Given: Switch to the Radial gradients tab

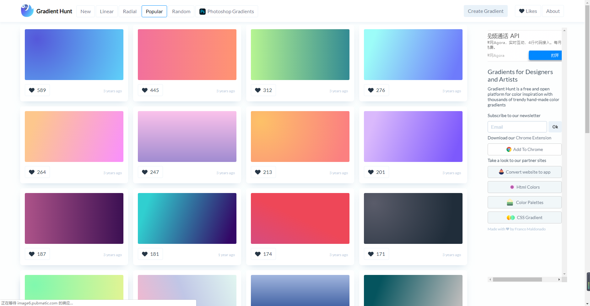Looking at the screenshot, I should click(130, 11).
